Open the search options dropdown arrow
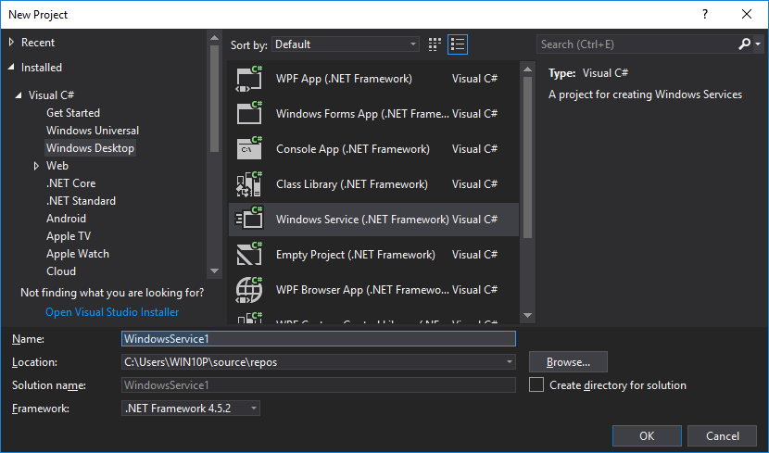 (x=758, y=44)
